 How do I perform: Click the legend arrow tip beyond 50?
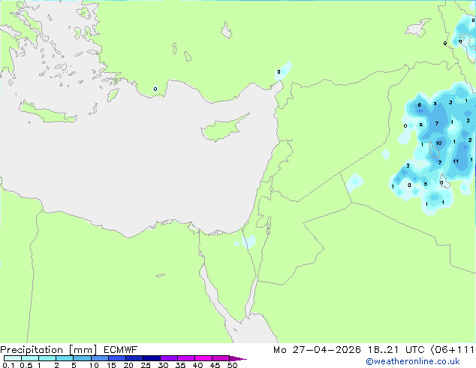[238, 358]
